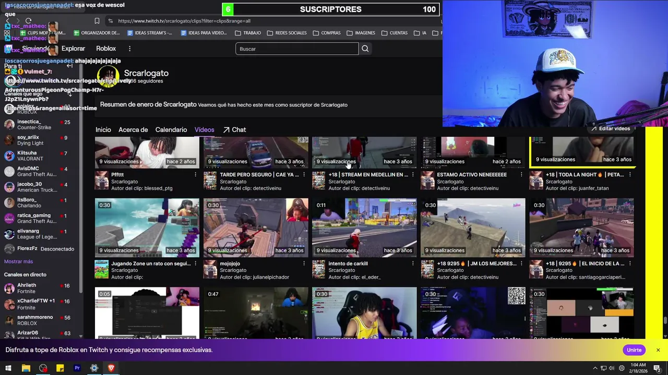Open options menu for JM LOS MEJORES clip

(521, 264)
